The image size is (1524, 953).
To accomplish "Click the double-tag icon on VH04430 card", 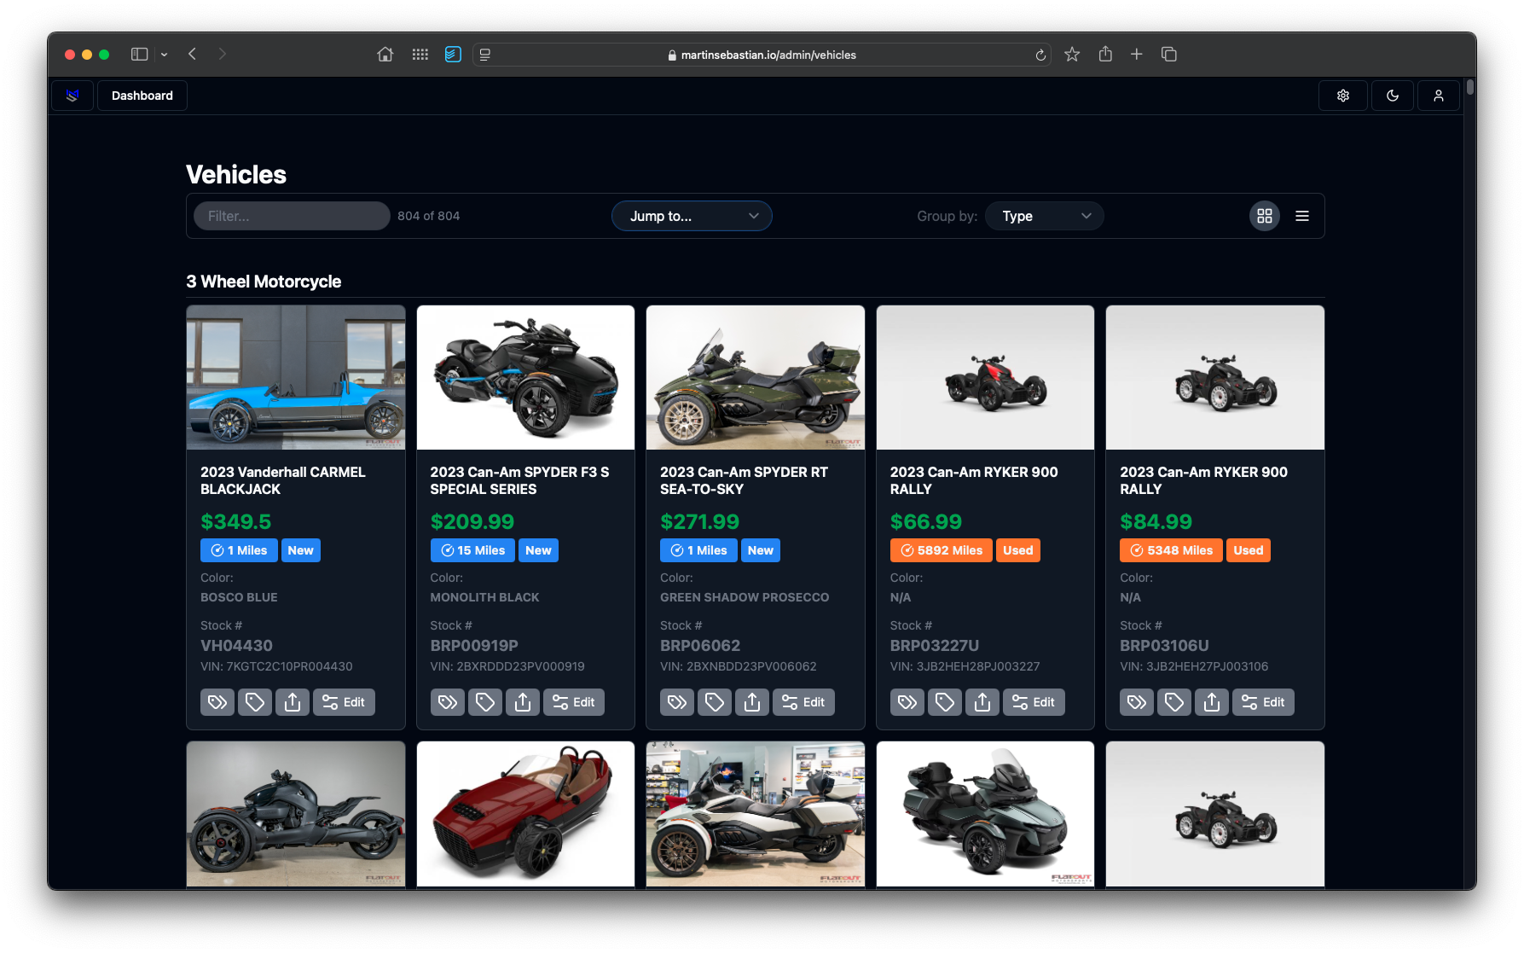I will tap(217, 702).
